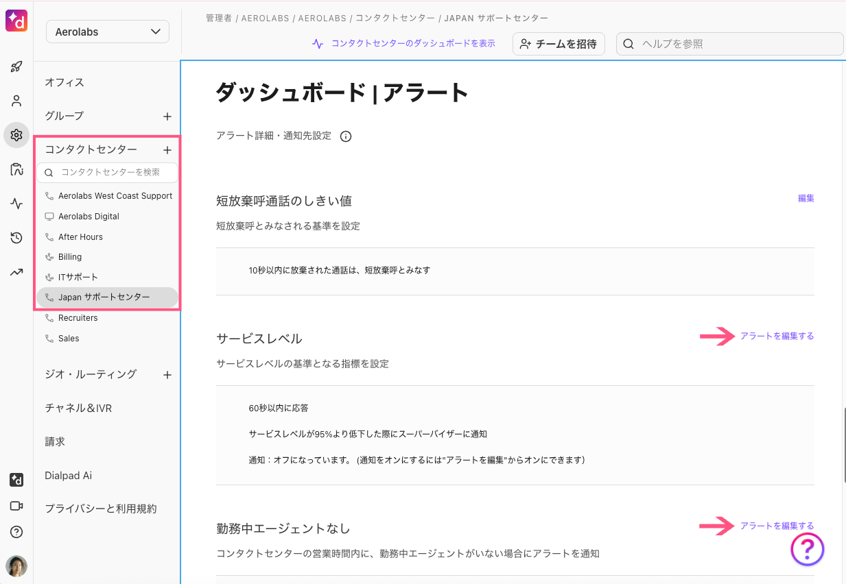Viewport: 846px width, 584px height.
Task: Open the user avatar photo
Action: pyautogui.click(x=16, y=566)
